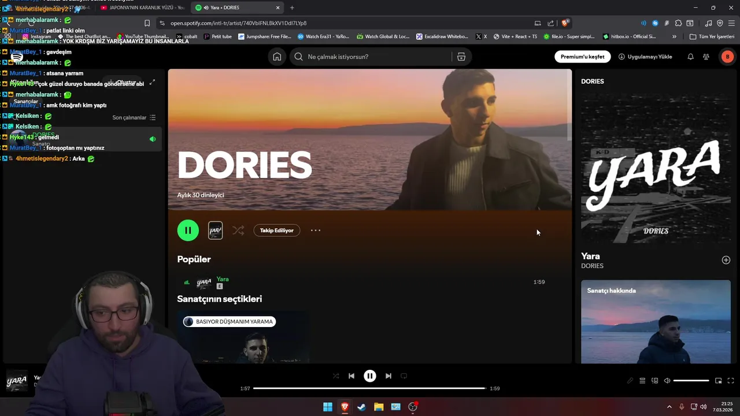Open the Windows Start menu

pos(328,407)
